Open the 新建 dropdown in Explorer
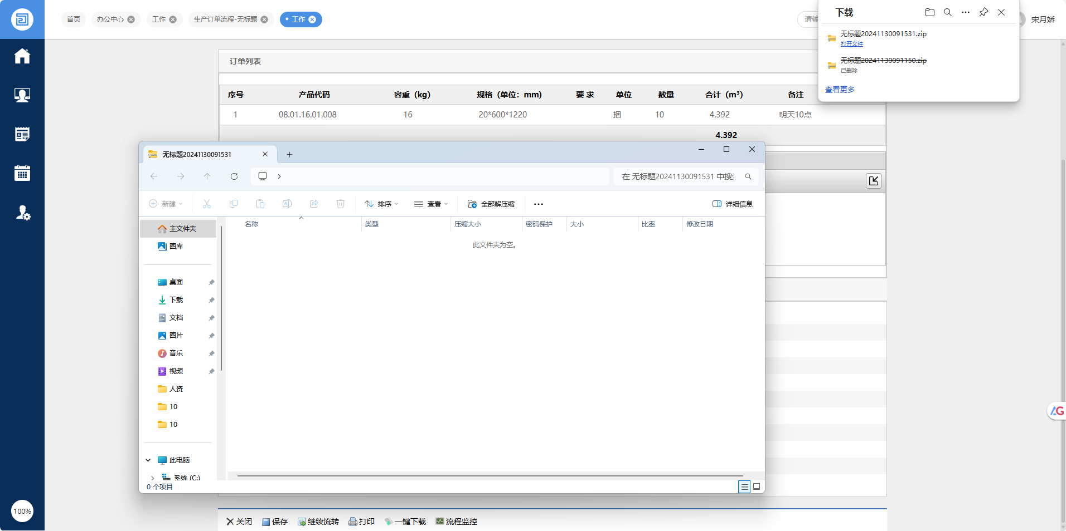The image size is (1066, 531). (166, 204)
